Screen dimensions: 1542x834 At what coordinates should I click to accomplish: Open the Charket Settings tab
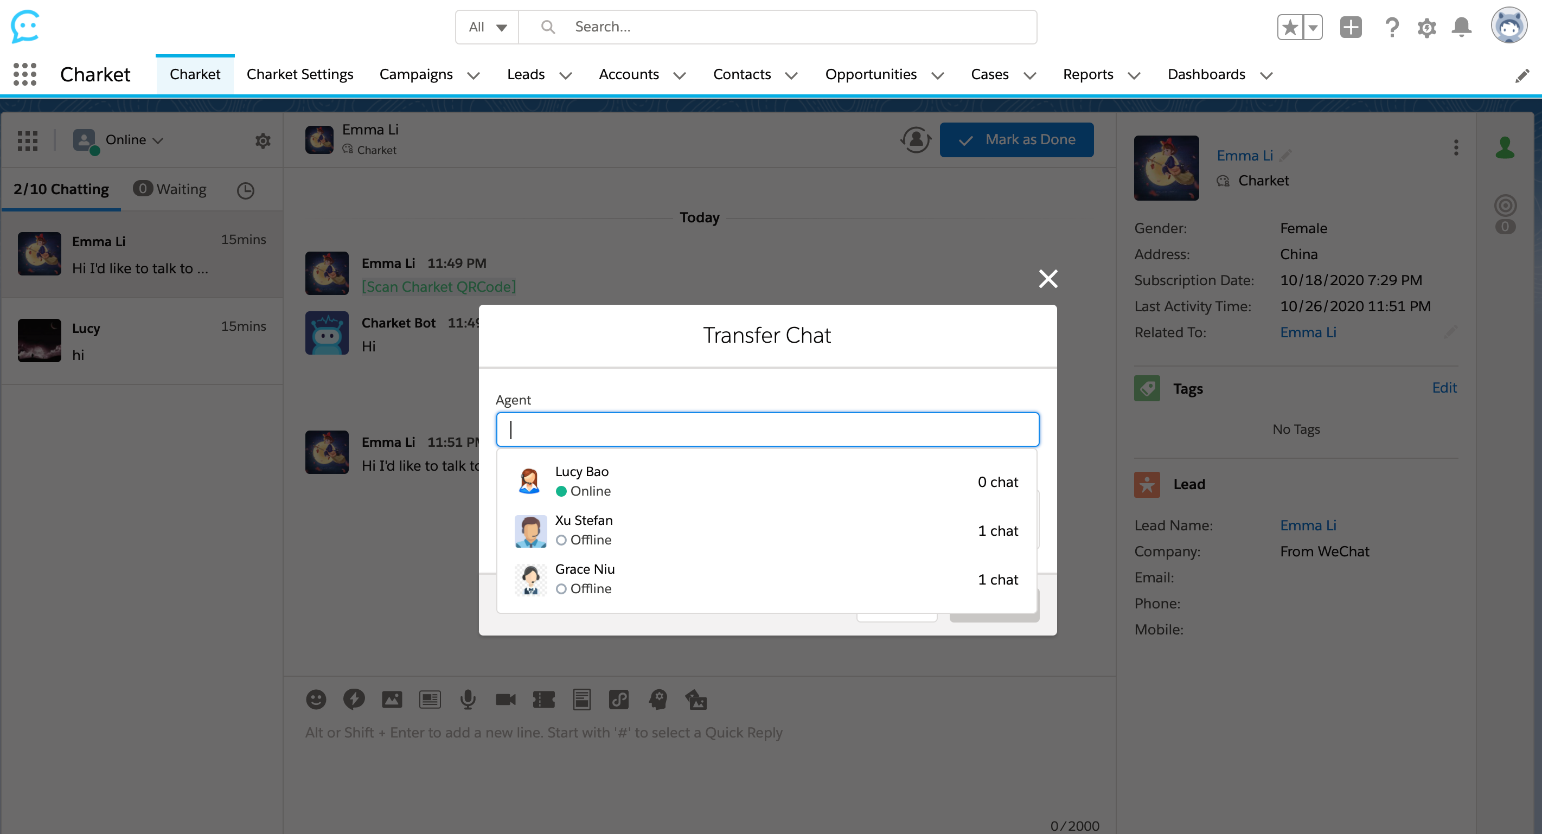click(300, 74)
